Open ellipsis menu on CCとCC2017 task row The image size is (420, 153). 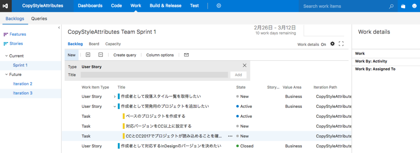pos(230,136)
